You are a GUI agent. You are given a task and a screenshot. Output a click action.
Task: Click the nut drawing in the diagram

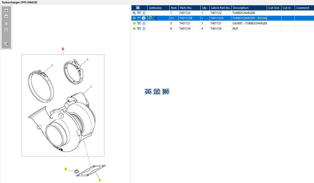[x=77, y=172]
